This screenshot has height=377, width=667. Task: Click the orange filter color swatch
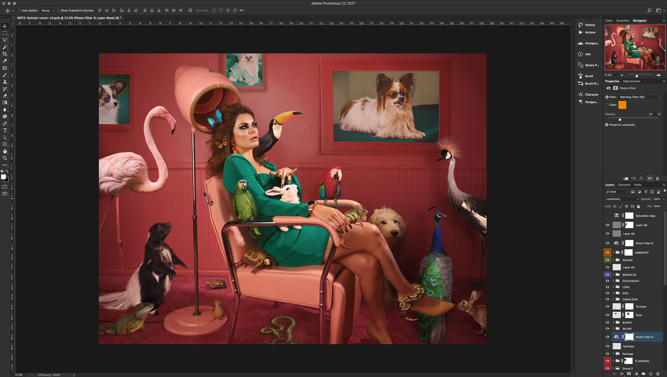[622, 105]
